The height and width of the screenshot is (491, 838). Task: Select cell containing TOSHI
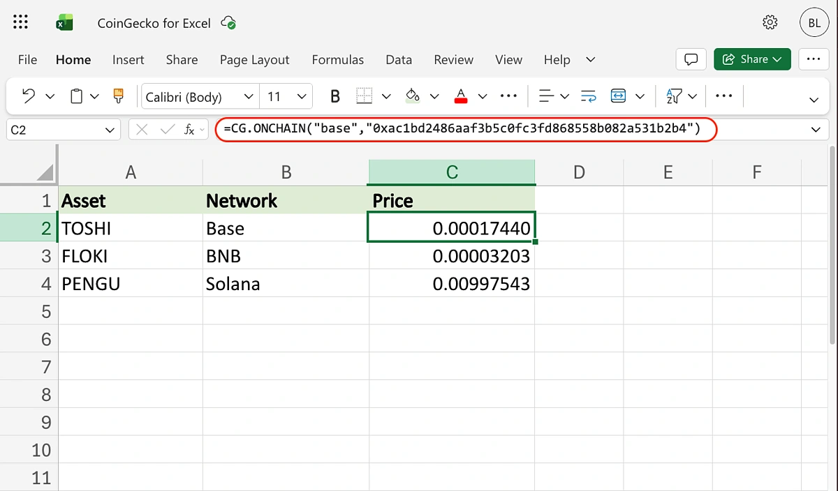click(131, 228)
